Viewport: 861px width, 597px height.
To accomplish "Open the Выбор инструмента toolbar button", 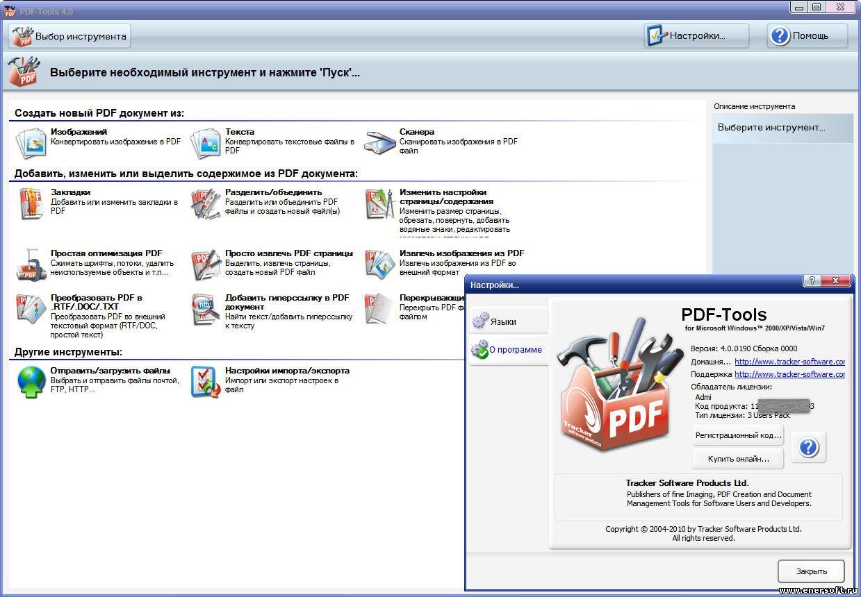I will [x=69, y=36].
